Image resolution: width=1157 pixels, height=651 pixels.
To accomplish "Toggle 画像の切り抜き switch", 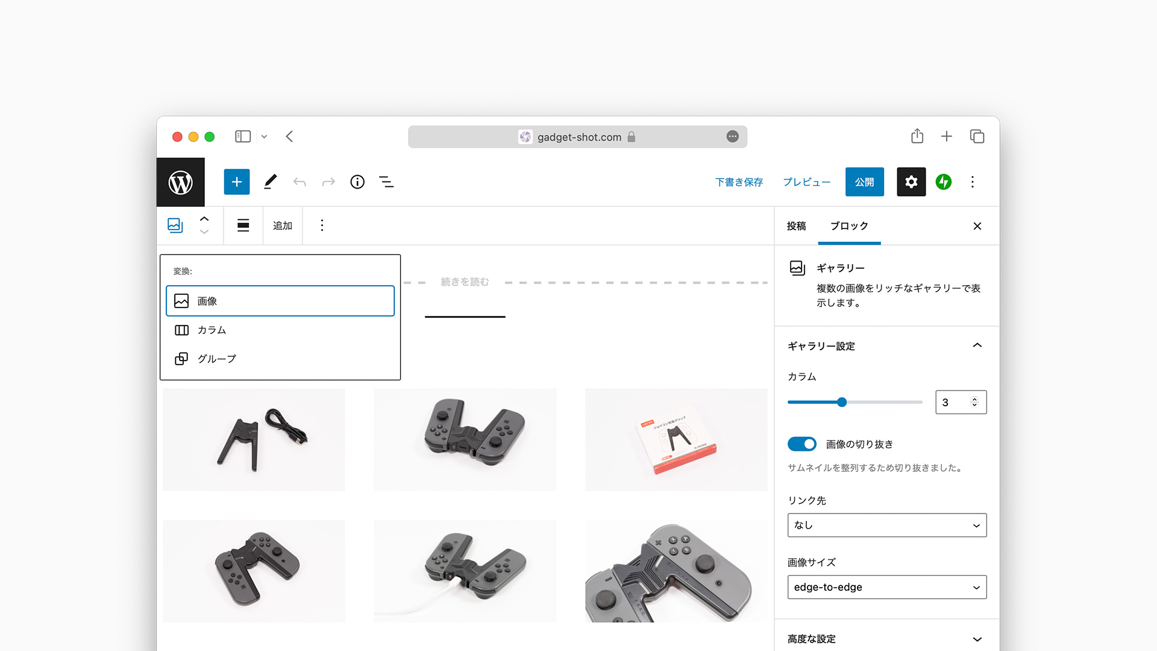I will tap(801, 444).
